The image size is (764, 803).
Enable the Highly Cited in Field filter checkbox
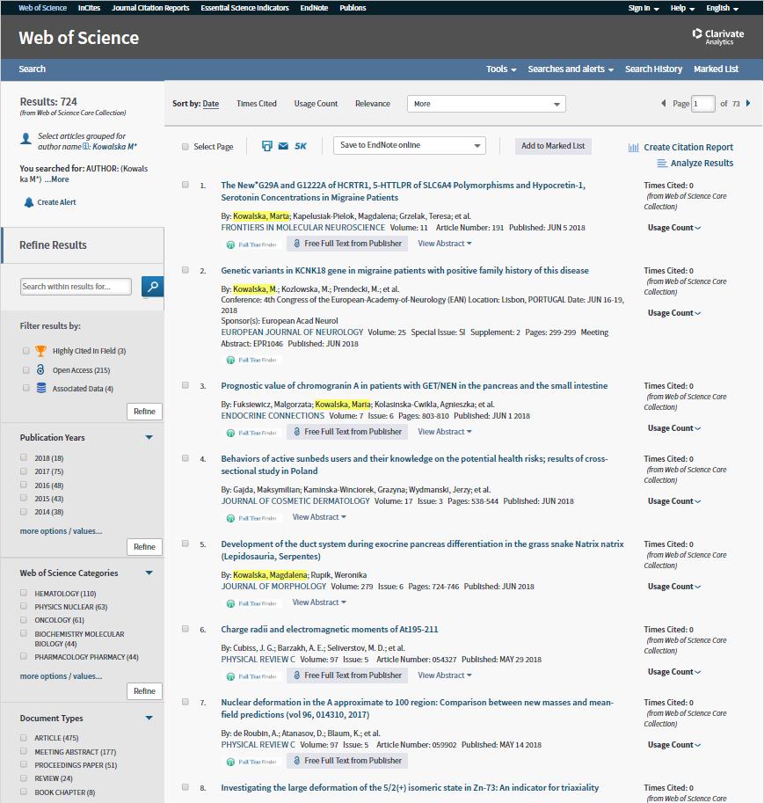26,351
